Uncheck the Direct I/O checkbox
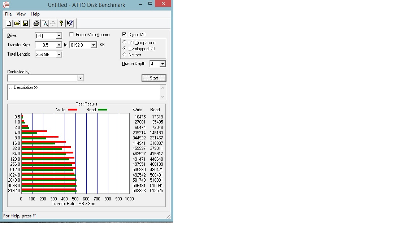The image size is (416, 234). [124, 35]
